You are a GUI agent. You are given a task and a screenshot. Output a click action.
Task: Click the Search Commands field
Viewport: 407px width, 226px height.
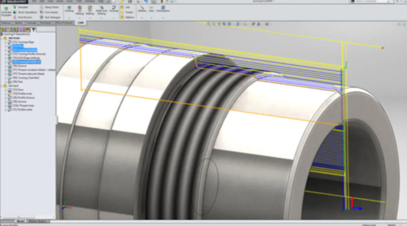pyautogui.click(x=372, y=1)
